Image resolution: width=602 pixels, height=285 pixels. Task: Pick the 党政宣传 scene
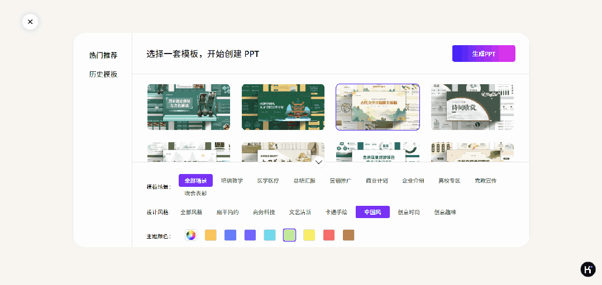(486, 181)
